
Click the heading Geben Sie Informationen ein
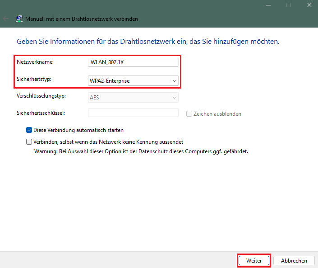pyautogui.click(x=148, y=42)
